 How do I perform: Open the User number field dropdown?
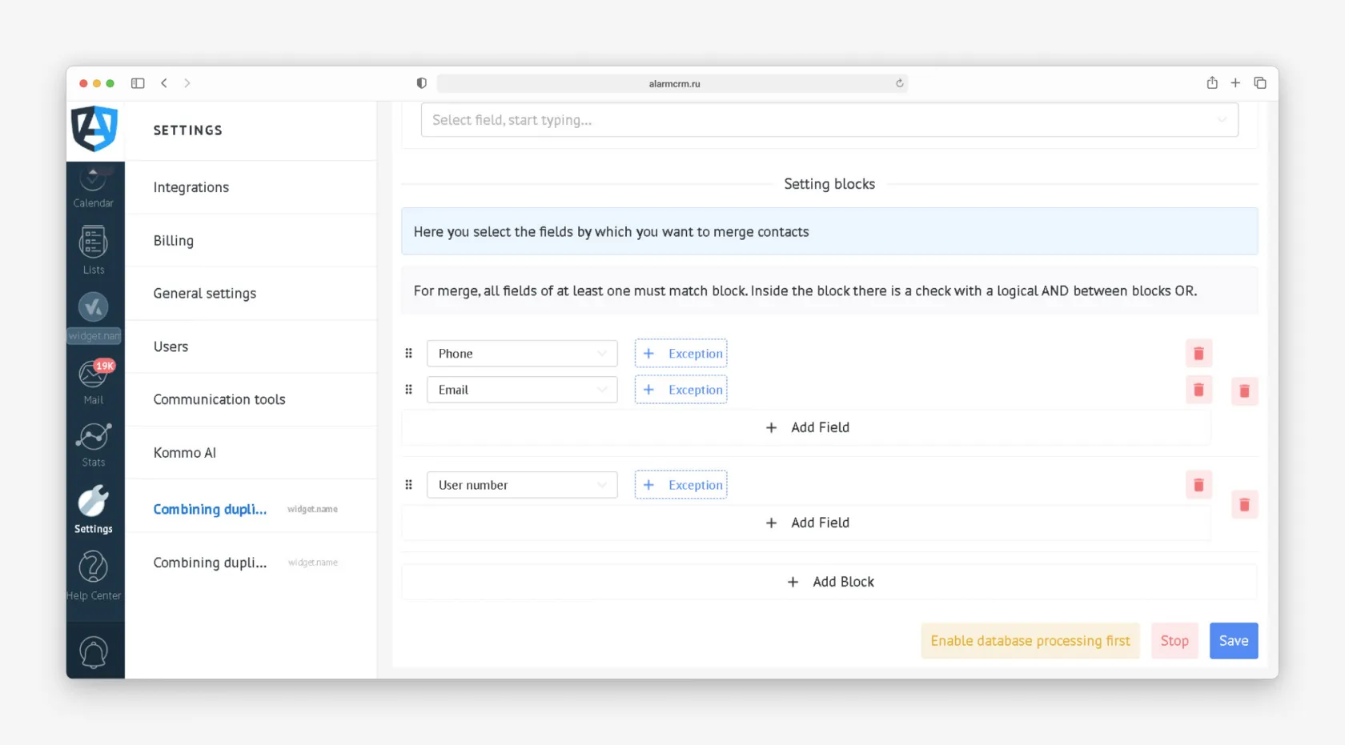tap(522, 485)
